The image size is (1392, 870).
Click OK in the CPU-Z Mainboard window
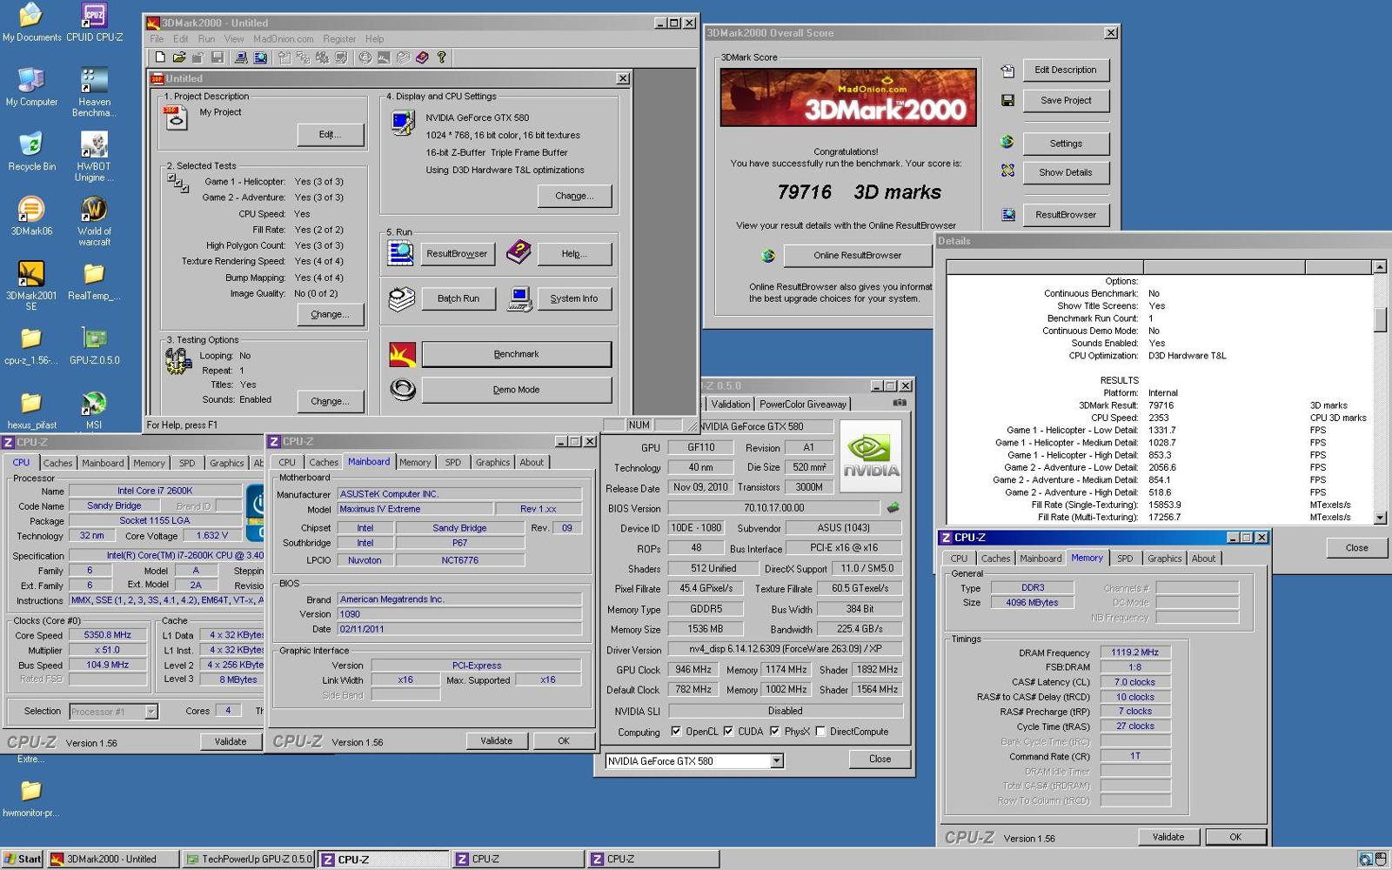click(x=564, y=741)
